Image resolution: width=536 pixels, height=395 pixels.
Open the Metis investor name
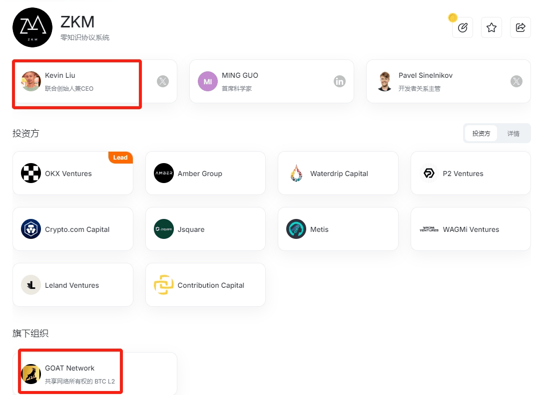click(319, 229)
